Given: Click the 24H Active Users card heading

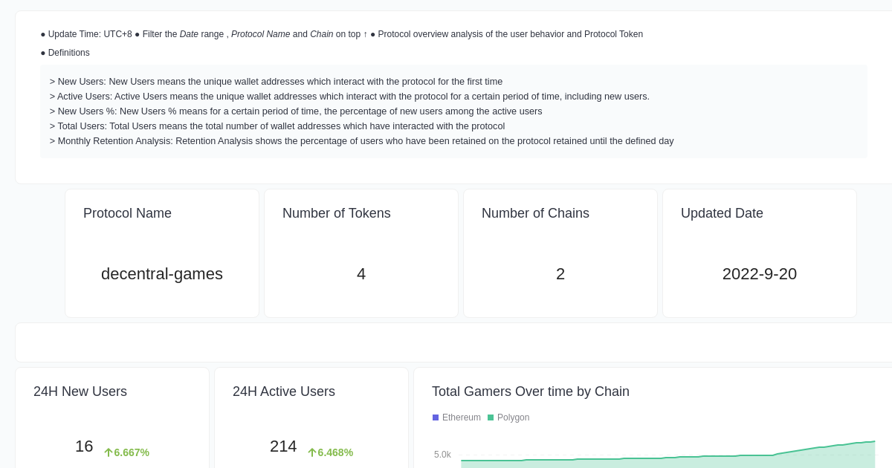Looking at the screenshot, I should (284, 391).
